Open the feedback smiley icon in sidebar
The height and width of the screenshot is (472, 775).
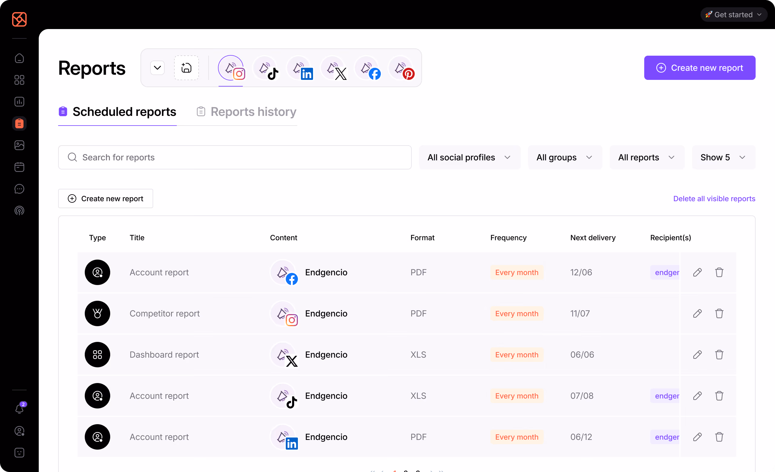point(19,453)
